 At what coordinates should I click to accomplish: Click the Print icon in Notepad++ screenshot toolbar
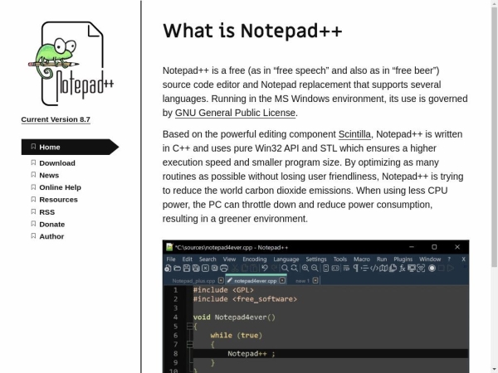point(224,269)
